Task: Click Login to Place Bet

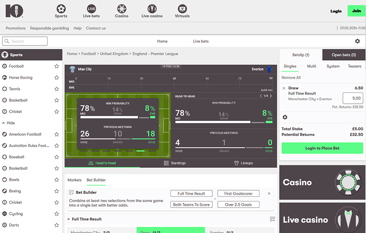Action: point(322,148)
